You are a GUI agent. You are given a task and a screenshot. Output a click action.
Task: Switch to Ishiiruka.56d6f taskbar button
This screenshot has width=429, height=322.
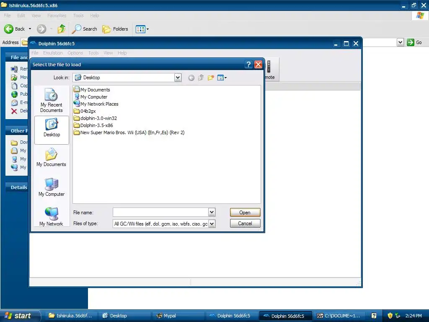coord(70,316)
